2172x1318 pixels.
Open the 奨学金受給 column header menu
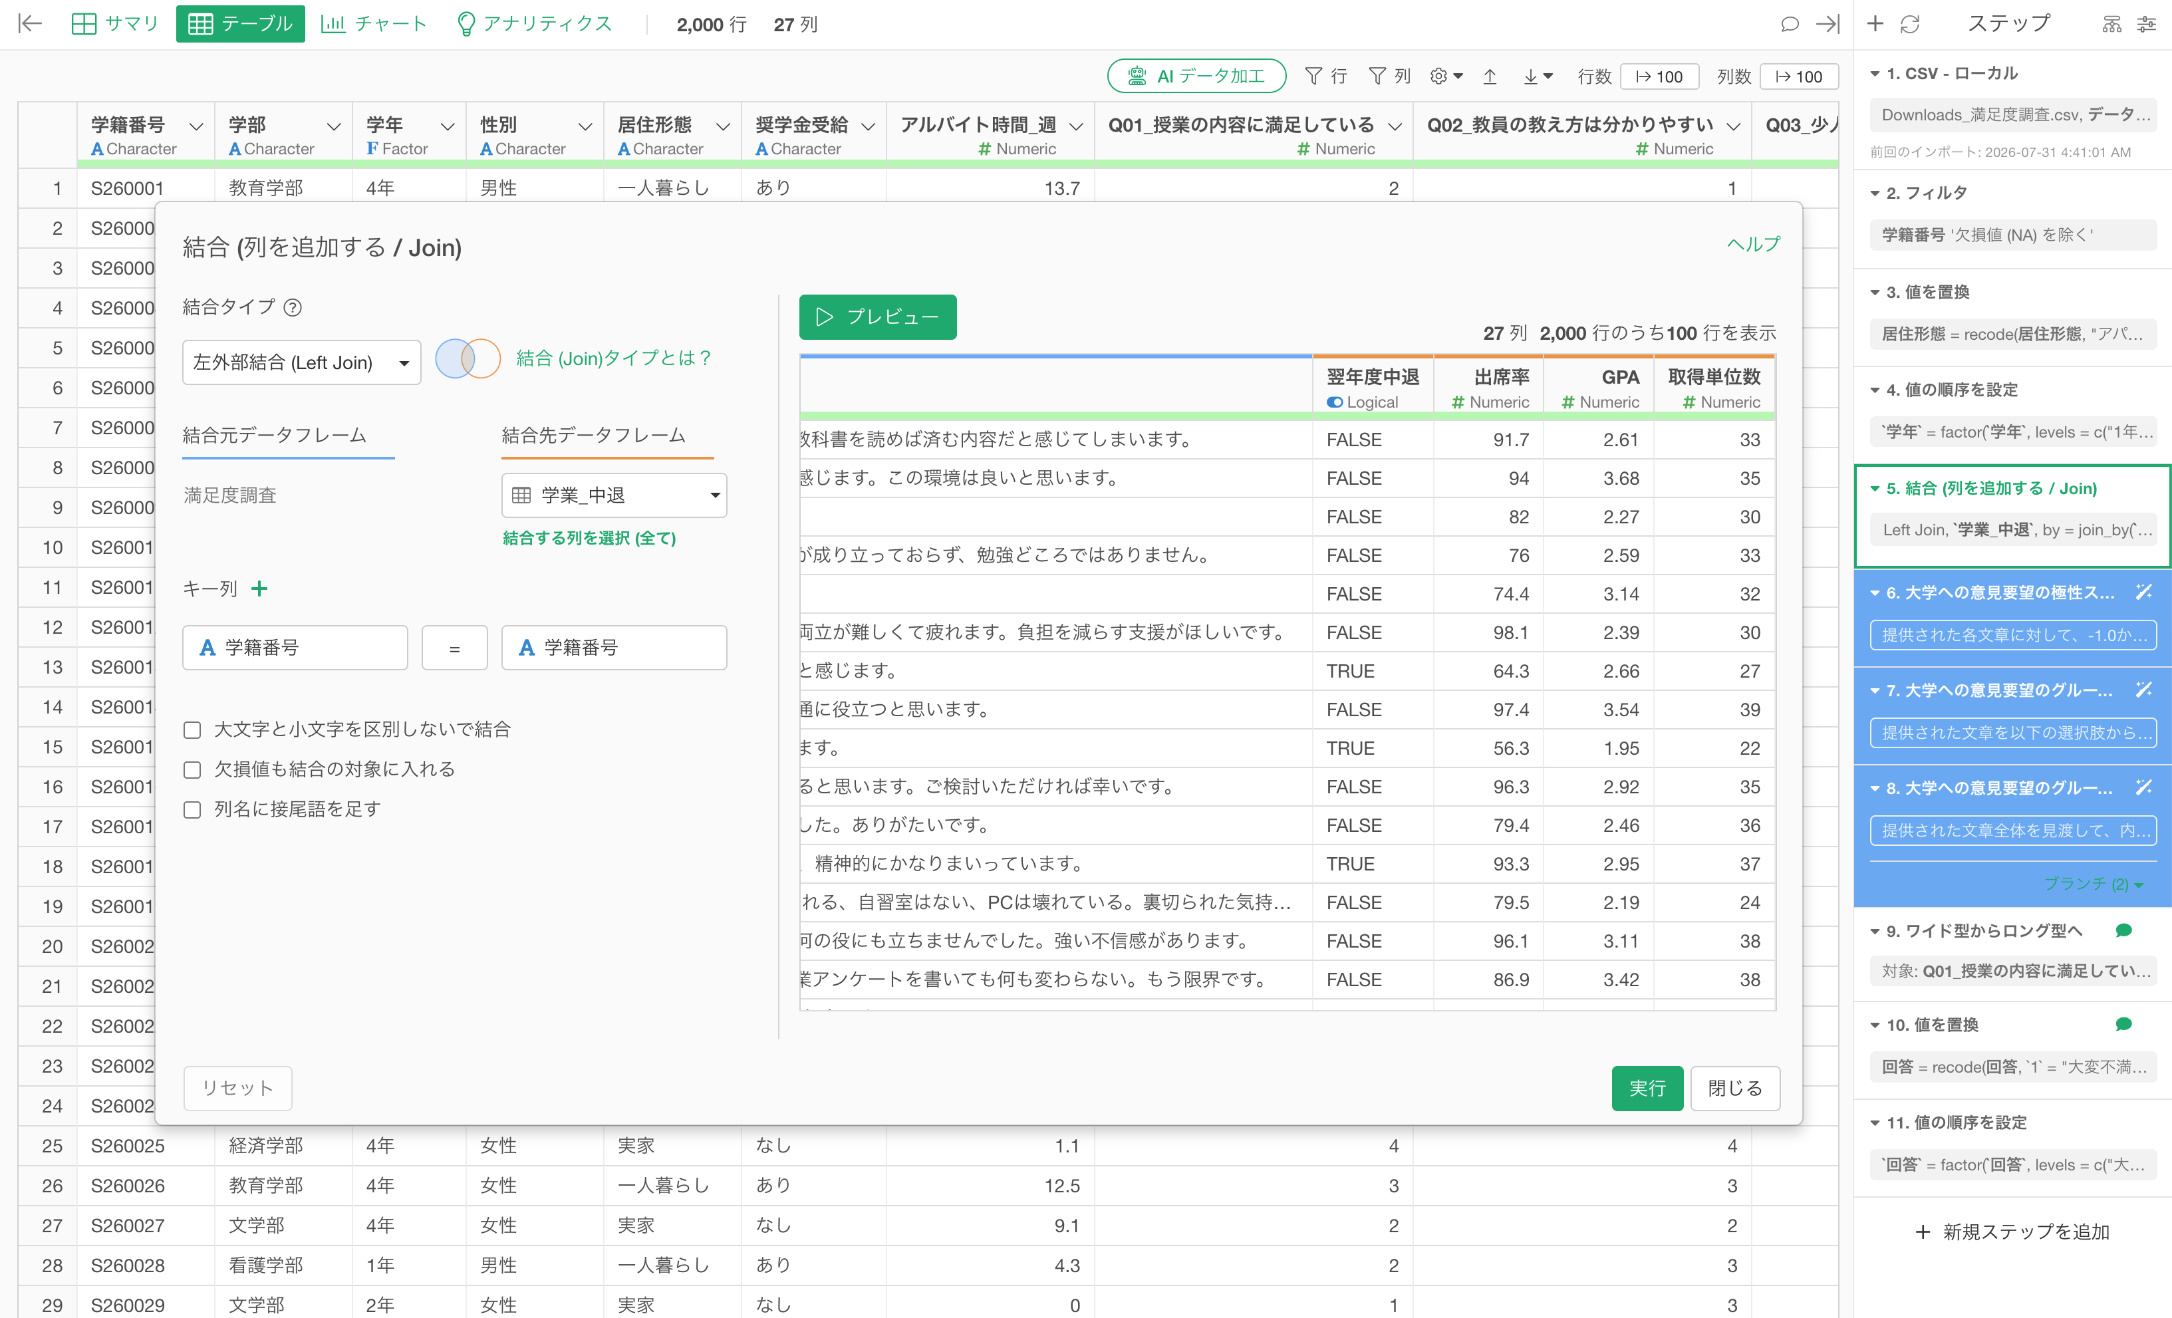[867, 126]
